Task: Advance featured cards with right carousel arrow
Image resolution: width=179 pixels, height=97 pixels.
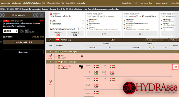Action: (178, 25)
